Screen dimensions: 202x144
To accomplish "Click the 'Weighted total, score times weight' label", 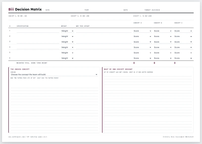I will (32, 63).
